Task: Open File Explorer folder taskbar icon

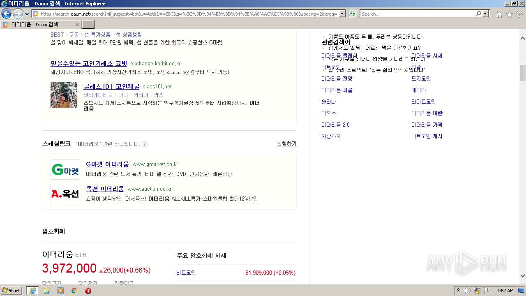Action: point(46,291)
